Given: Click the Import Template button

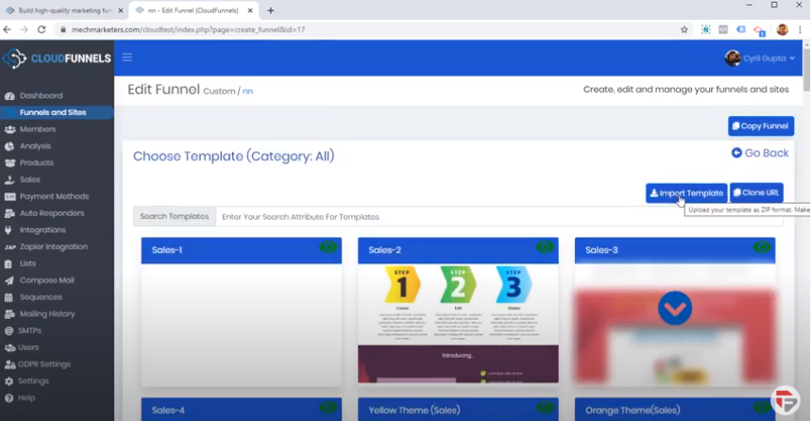Looking at the screenshot, I should tap(686, 194).
